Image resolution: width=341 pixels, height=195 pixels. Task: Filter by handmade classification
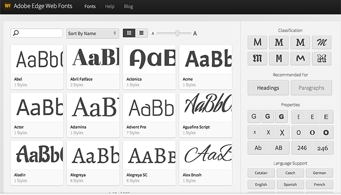(x=300, y=58)
